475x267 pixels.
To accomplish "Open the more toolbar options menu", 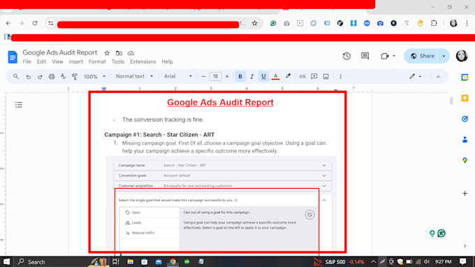I will [340, 76].
